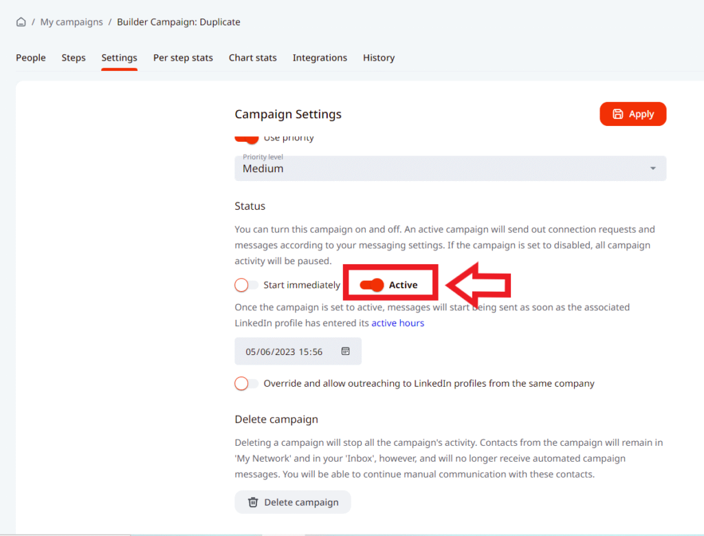The width and height of the screenshot is (704, 536).
Task: Open the calendar picker icon
Action: (345, 351)
